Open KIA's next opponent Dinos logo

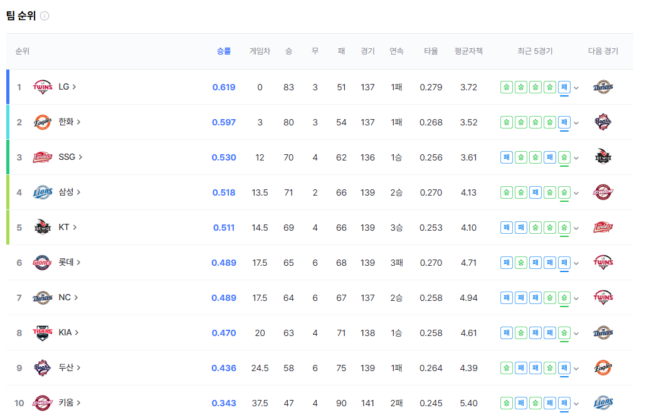603,333
